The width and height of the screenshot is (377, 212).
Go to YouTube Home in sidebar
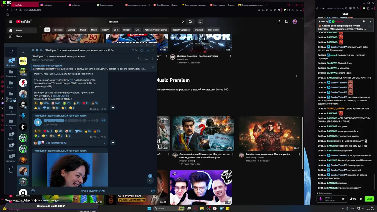coord(22,30)
